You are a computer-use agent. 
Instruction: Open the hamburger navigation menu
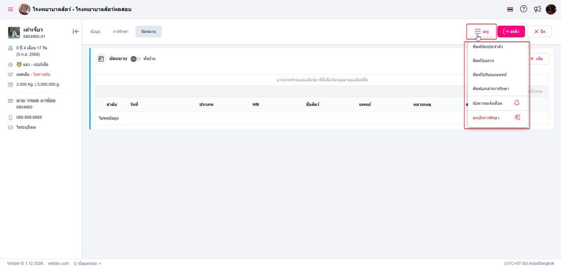[10, 9]
